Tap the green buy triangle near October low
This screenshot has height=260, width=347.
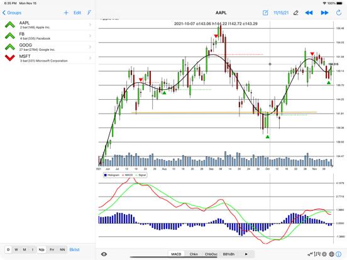268,137
